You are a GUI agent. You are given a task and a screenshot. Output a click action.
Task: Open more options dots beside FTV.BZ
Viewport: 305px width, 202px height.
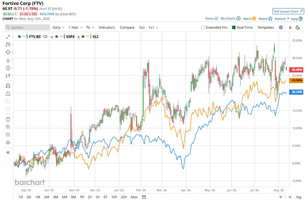click(24, 36)
